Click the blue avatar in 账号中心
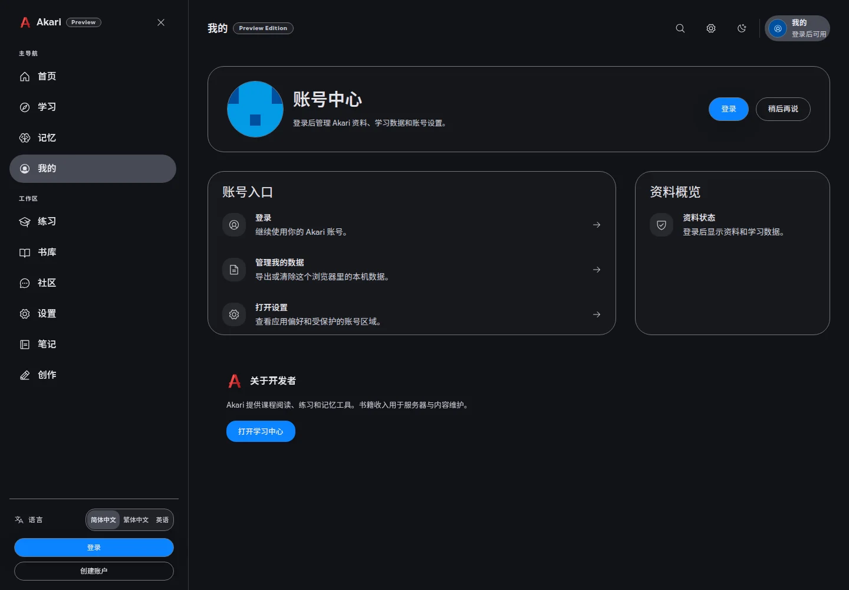 point(255,109)
